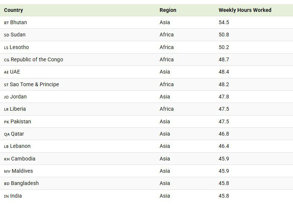The height and width of the screenshot is (211, 293).
Task: Click the 45.9 hours value for Maldives
Action: pos(224,171)
